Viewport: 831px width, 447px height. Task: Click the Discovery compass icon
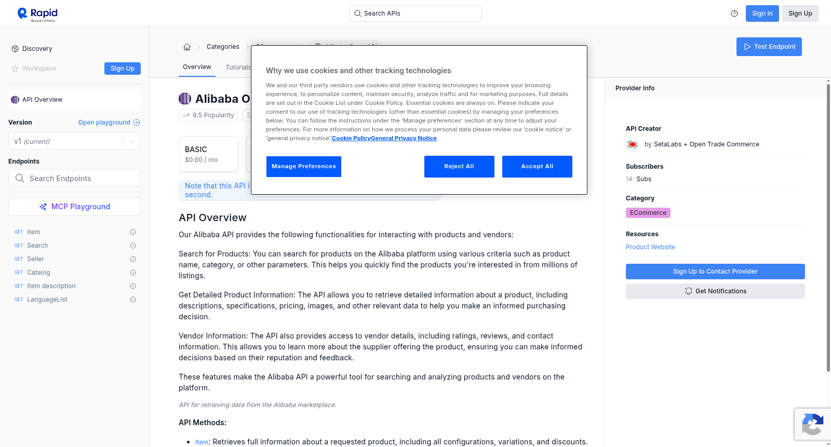coord(15,49)
